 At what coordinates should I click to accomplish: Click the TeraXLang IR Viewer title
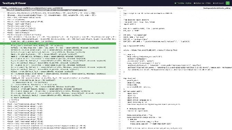(x=14, y=3)
